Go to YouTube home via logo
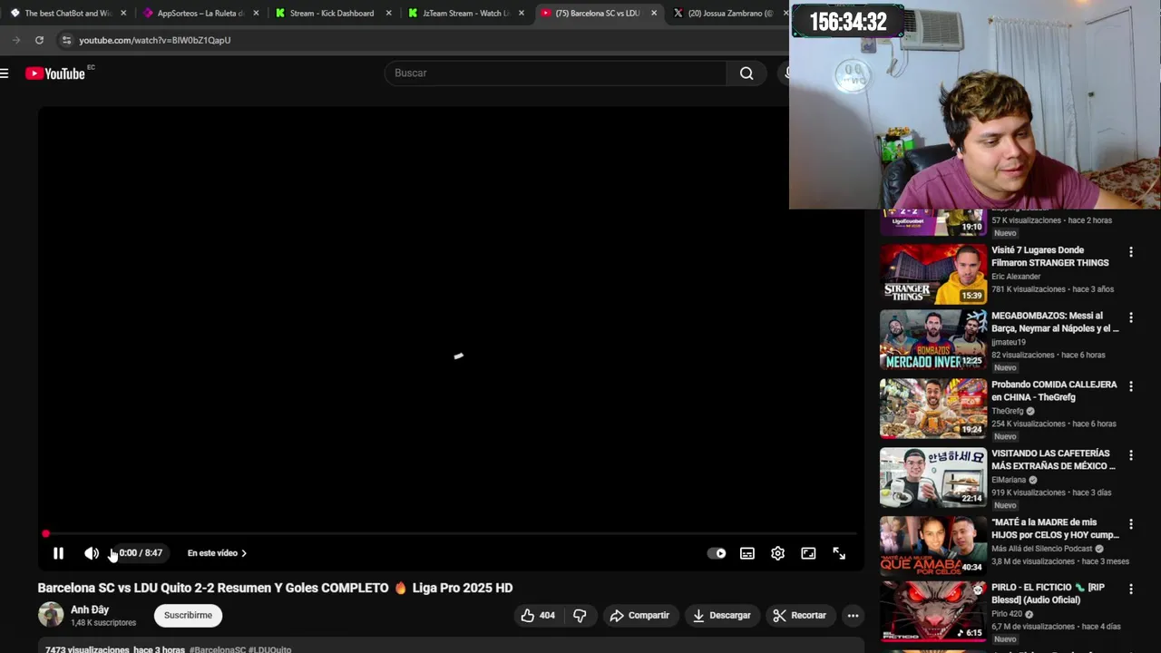The image size is (1161, 653). coord(55,73)
